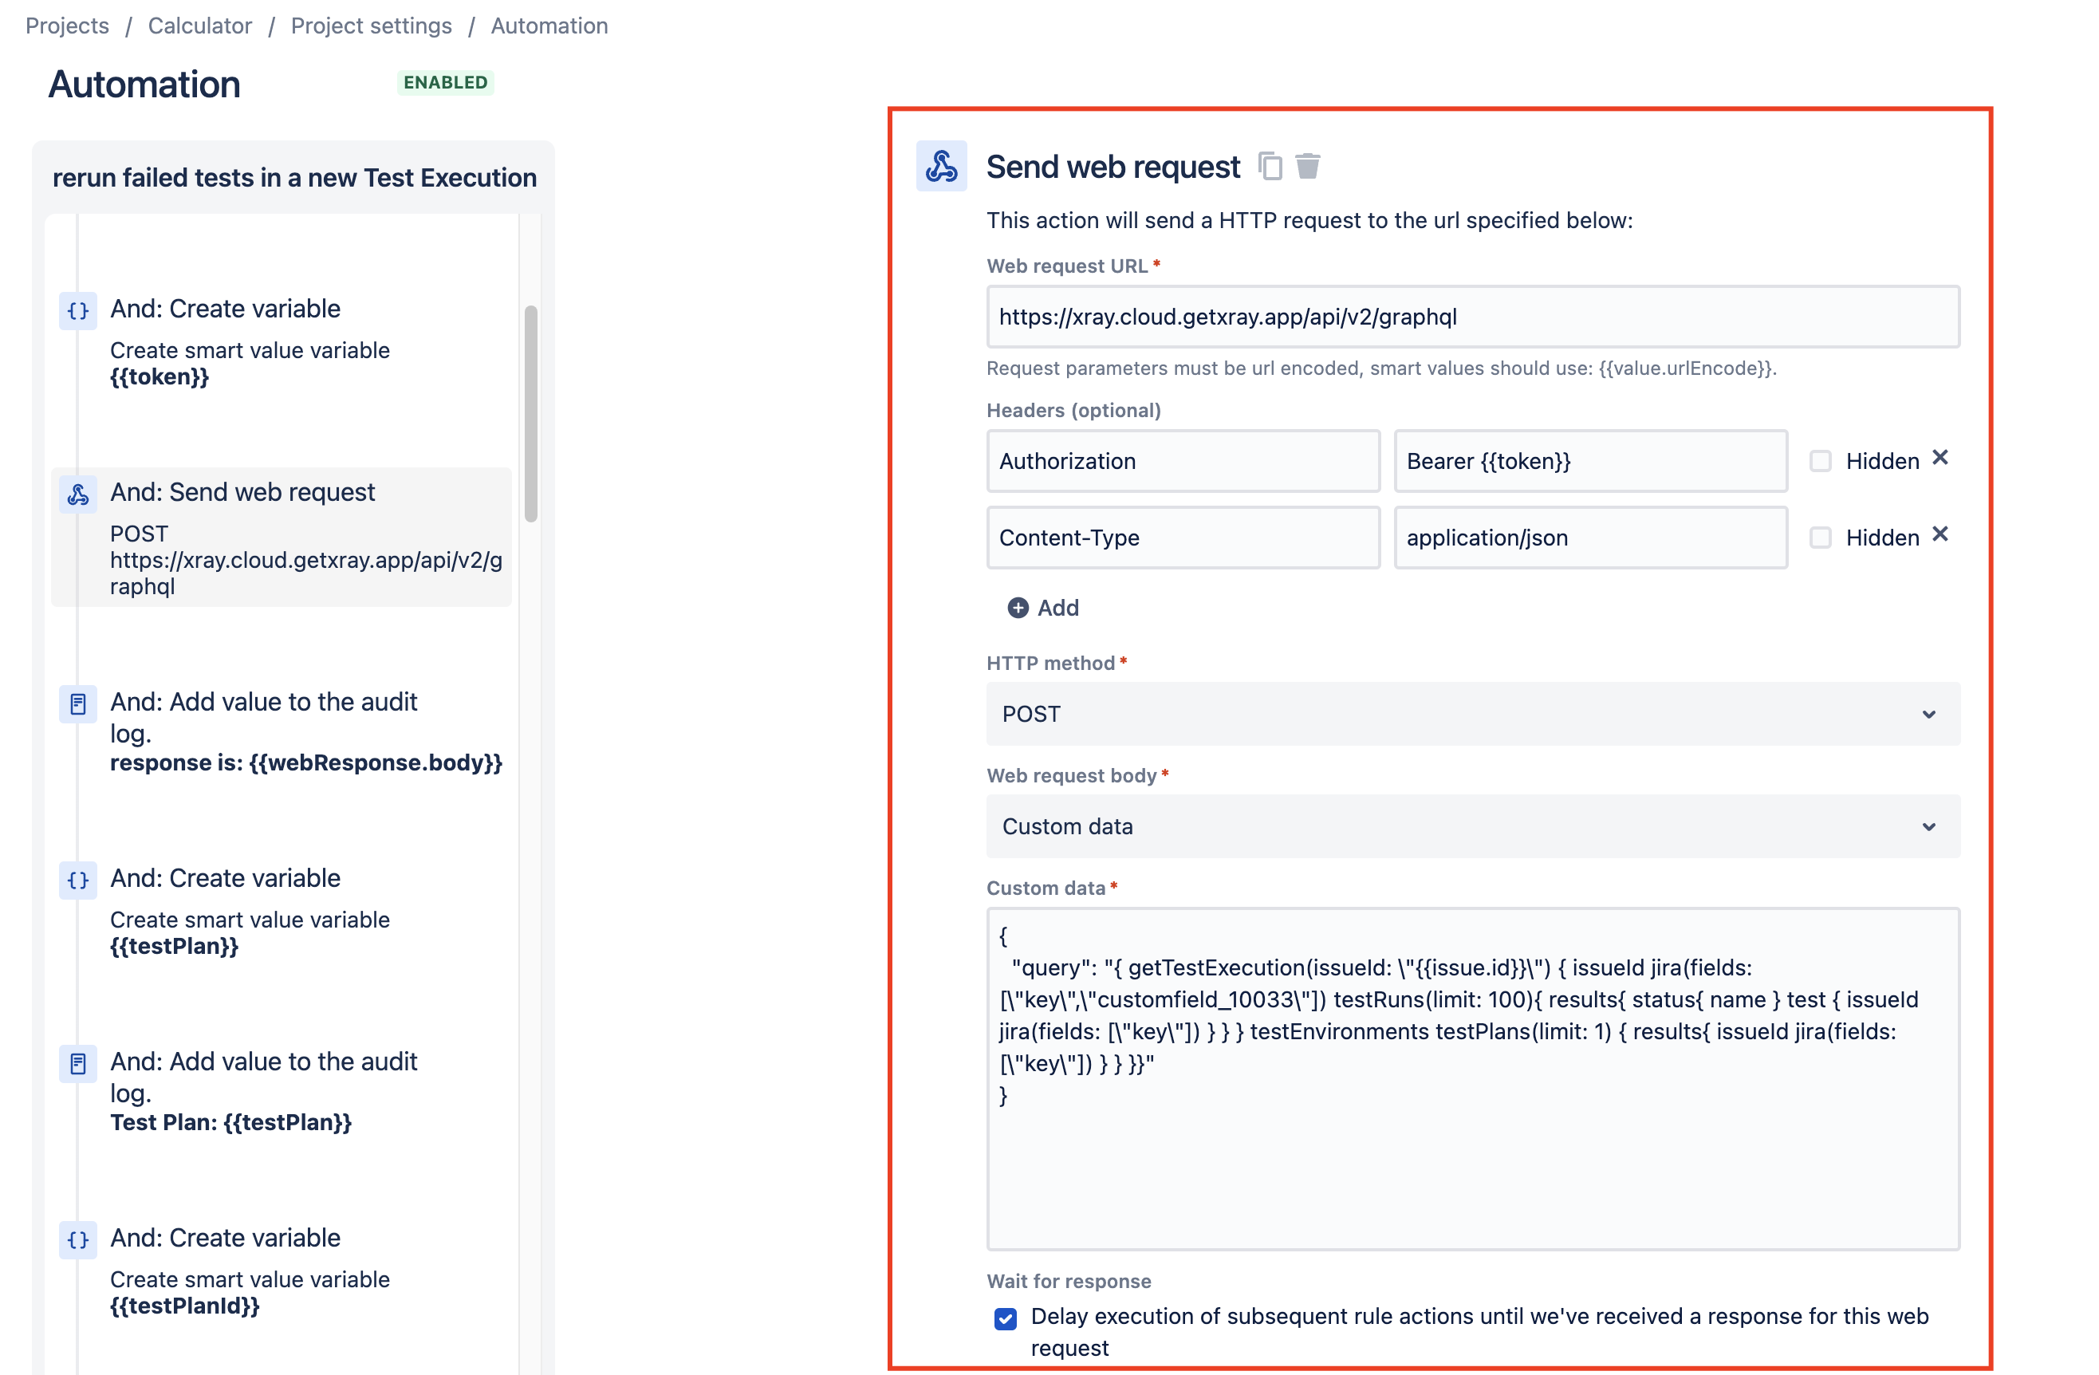Click the Create variable {{testPlanId}} braces icon
Screen dimensions: 2099x1375
click(77, 1240)
